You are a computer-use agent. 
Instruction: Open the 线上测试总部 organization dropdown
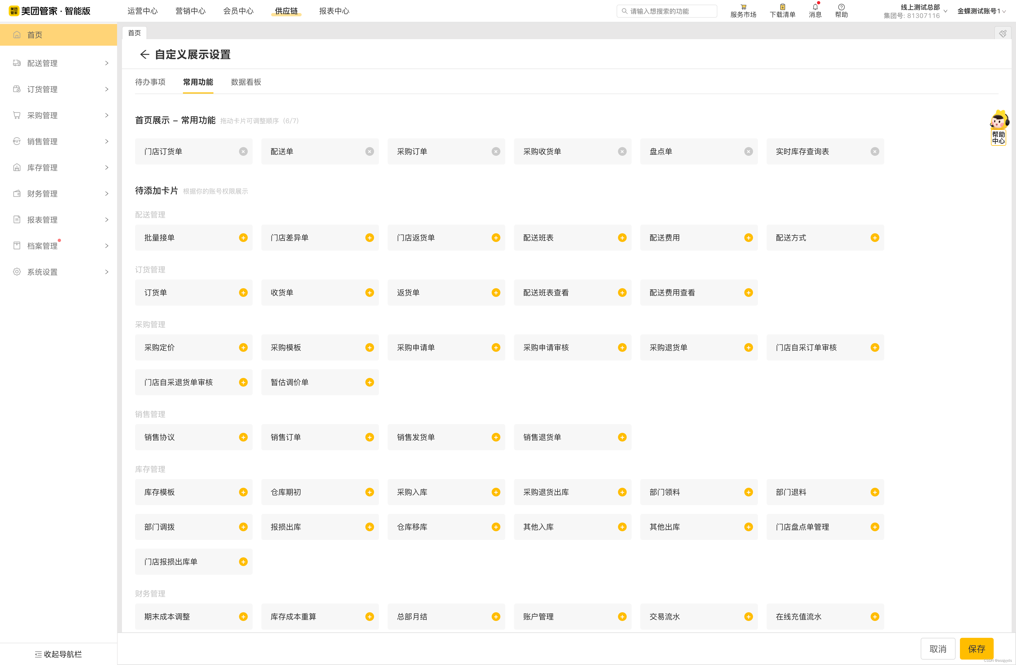(x=920, y=7)
